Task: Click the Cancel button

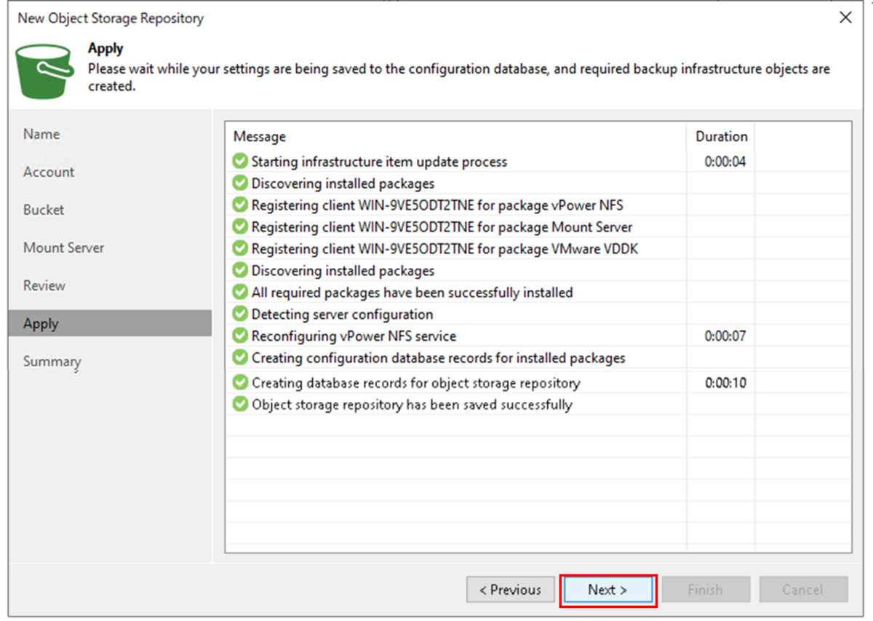Action: click(803, 590)
